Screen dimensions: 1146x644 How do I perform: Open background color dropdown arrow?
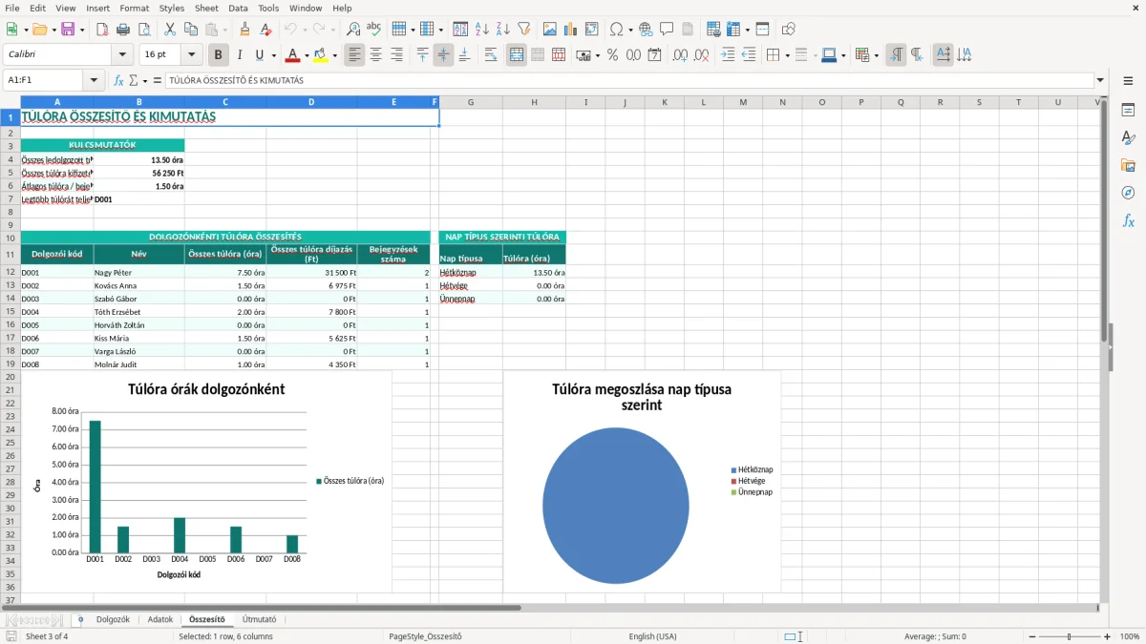coord(335,55)
